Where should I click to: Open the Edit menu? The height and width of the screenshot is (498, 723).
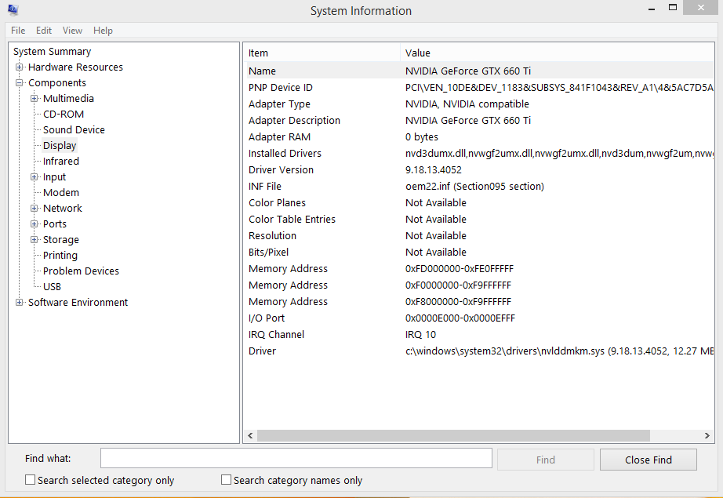click(x=44, y=31)
